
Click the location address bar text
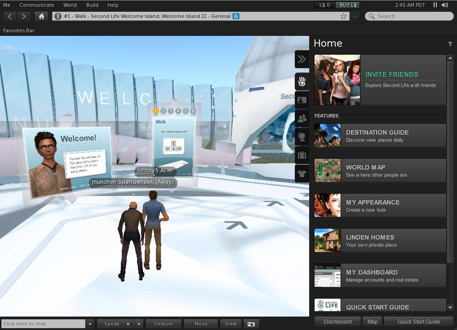click(147, 16)
